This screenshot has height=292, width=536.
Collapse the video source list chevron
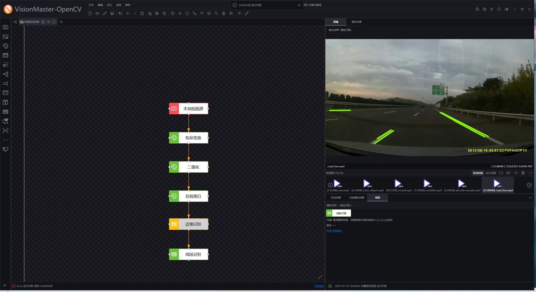[x=530, y=173]
